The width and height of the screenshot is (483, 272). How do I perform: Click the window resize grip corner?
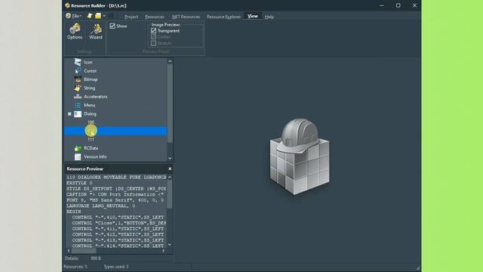coord(418,267)
